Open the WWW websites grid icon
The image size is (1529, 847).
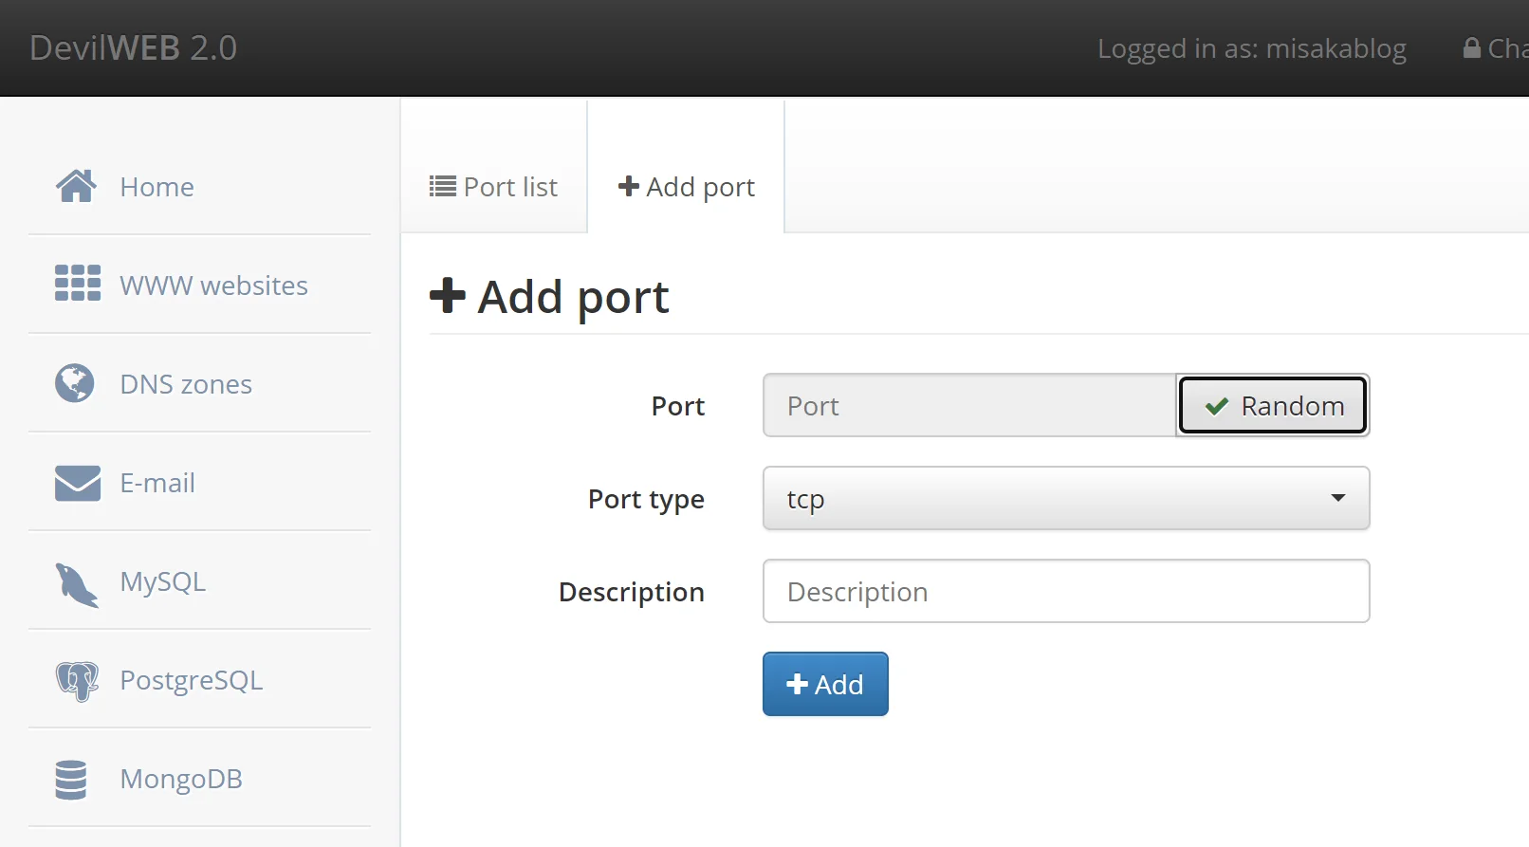(x=77, y=284)
